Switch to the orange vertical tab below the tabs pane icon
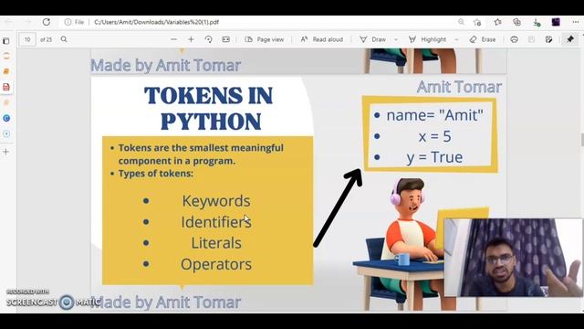Screen dimensions: 584x329 [x=6, y=56]
